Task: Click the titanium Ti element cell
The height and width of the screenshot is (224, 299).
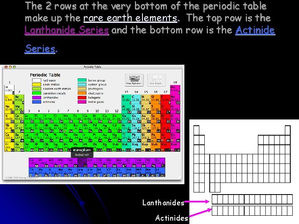Action: (39, 118)
